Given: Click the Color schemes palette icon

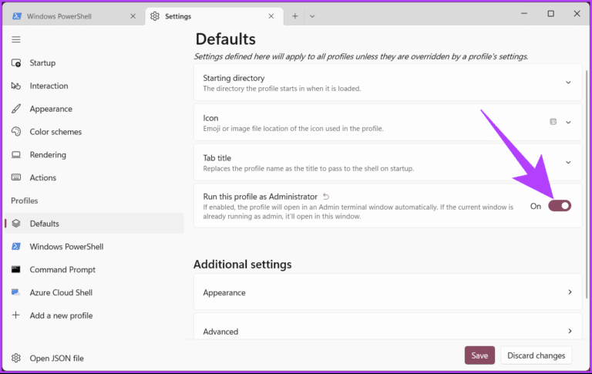Looking at the screenshot, I should [16, 132].
